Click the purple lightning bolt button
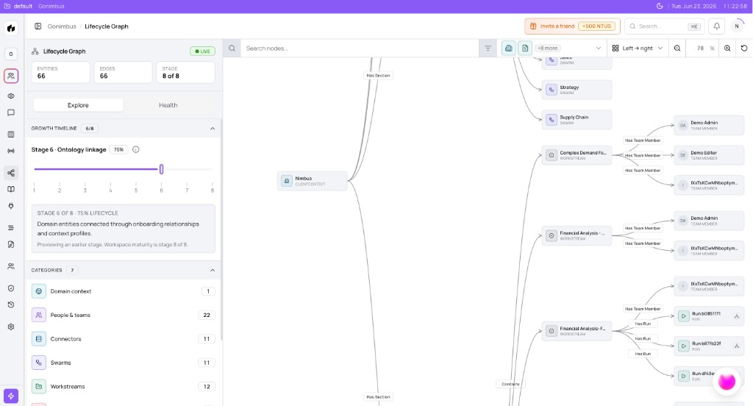The image size is (753, 406). (x=11, y=396)
